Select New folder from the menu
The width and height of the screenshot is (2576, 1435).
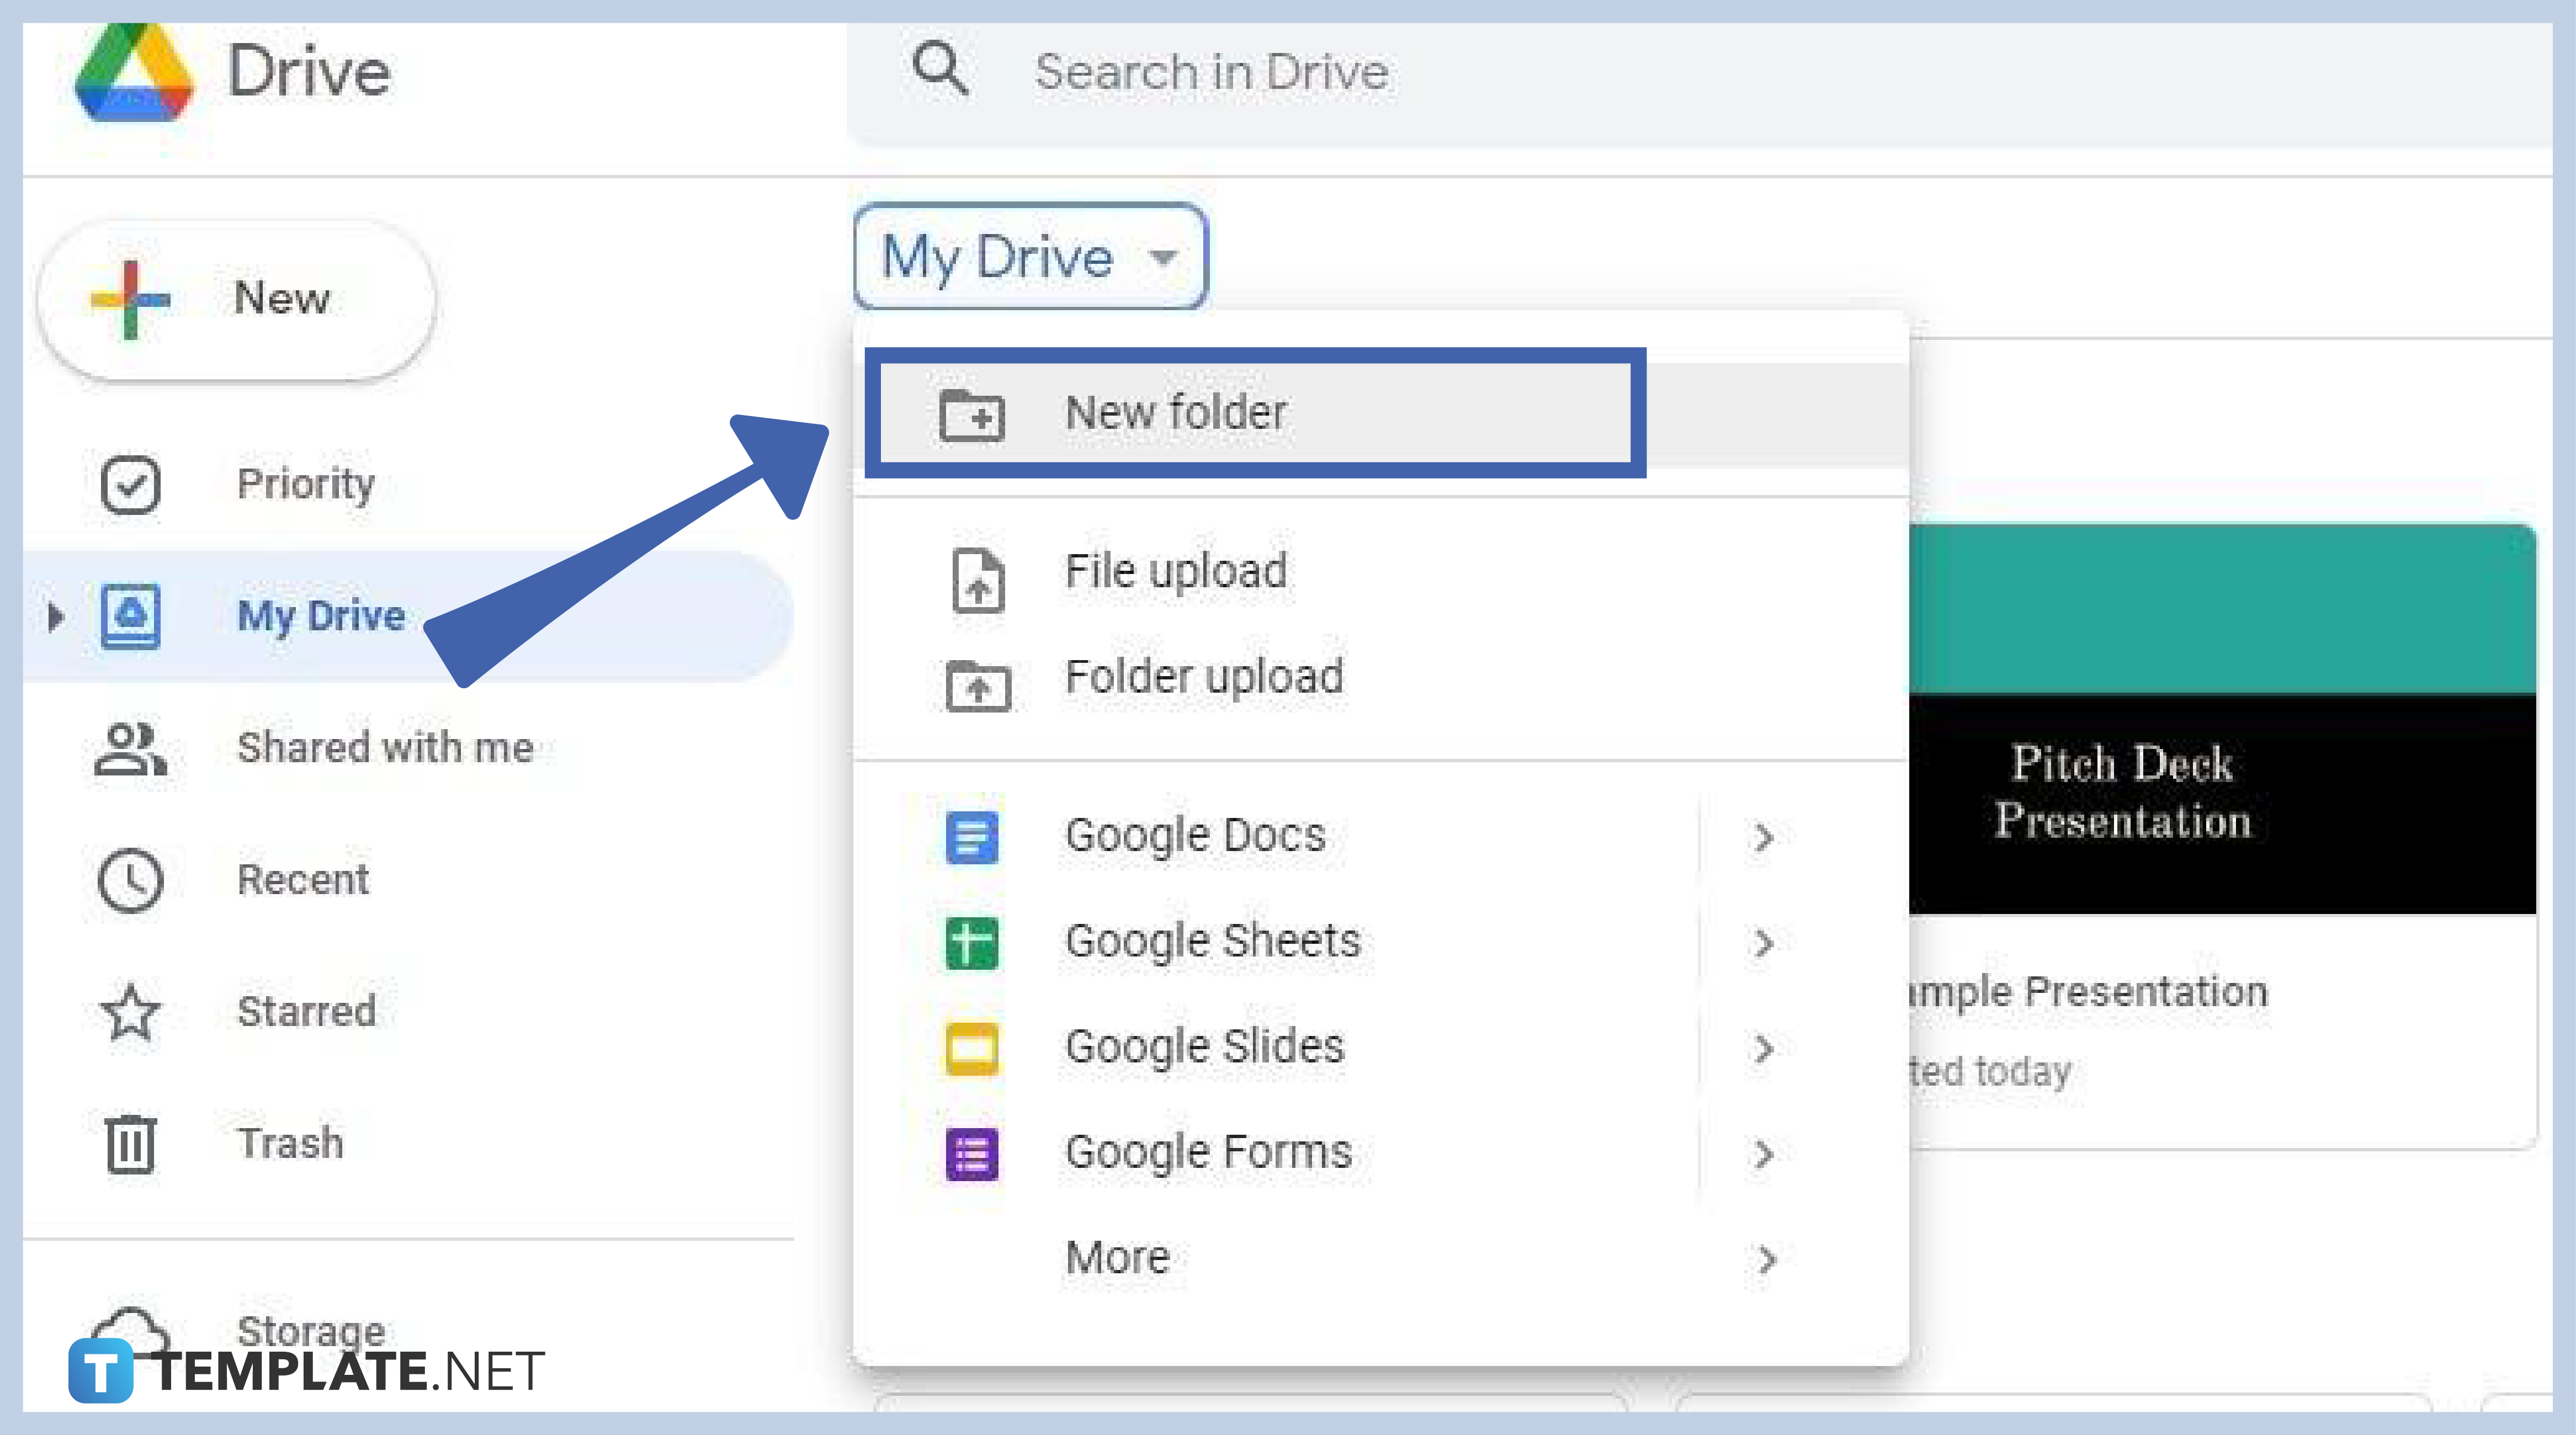[x=1176, y=412]
